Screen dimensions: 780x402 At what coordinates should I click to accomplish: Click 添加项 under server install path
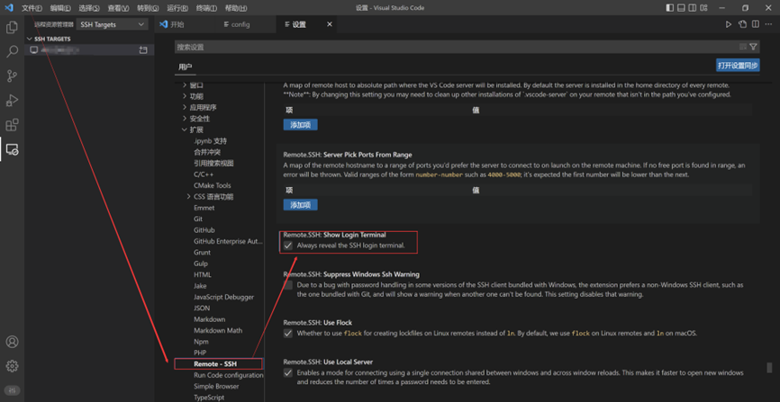(x=301, y=125)
